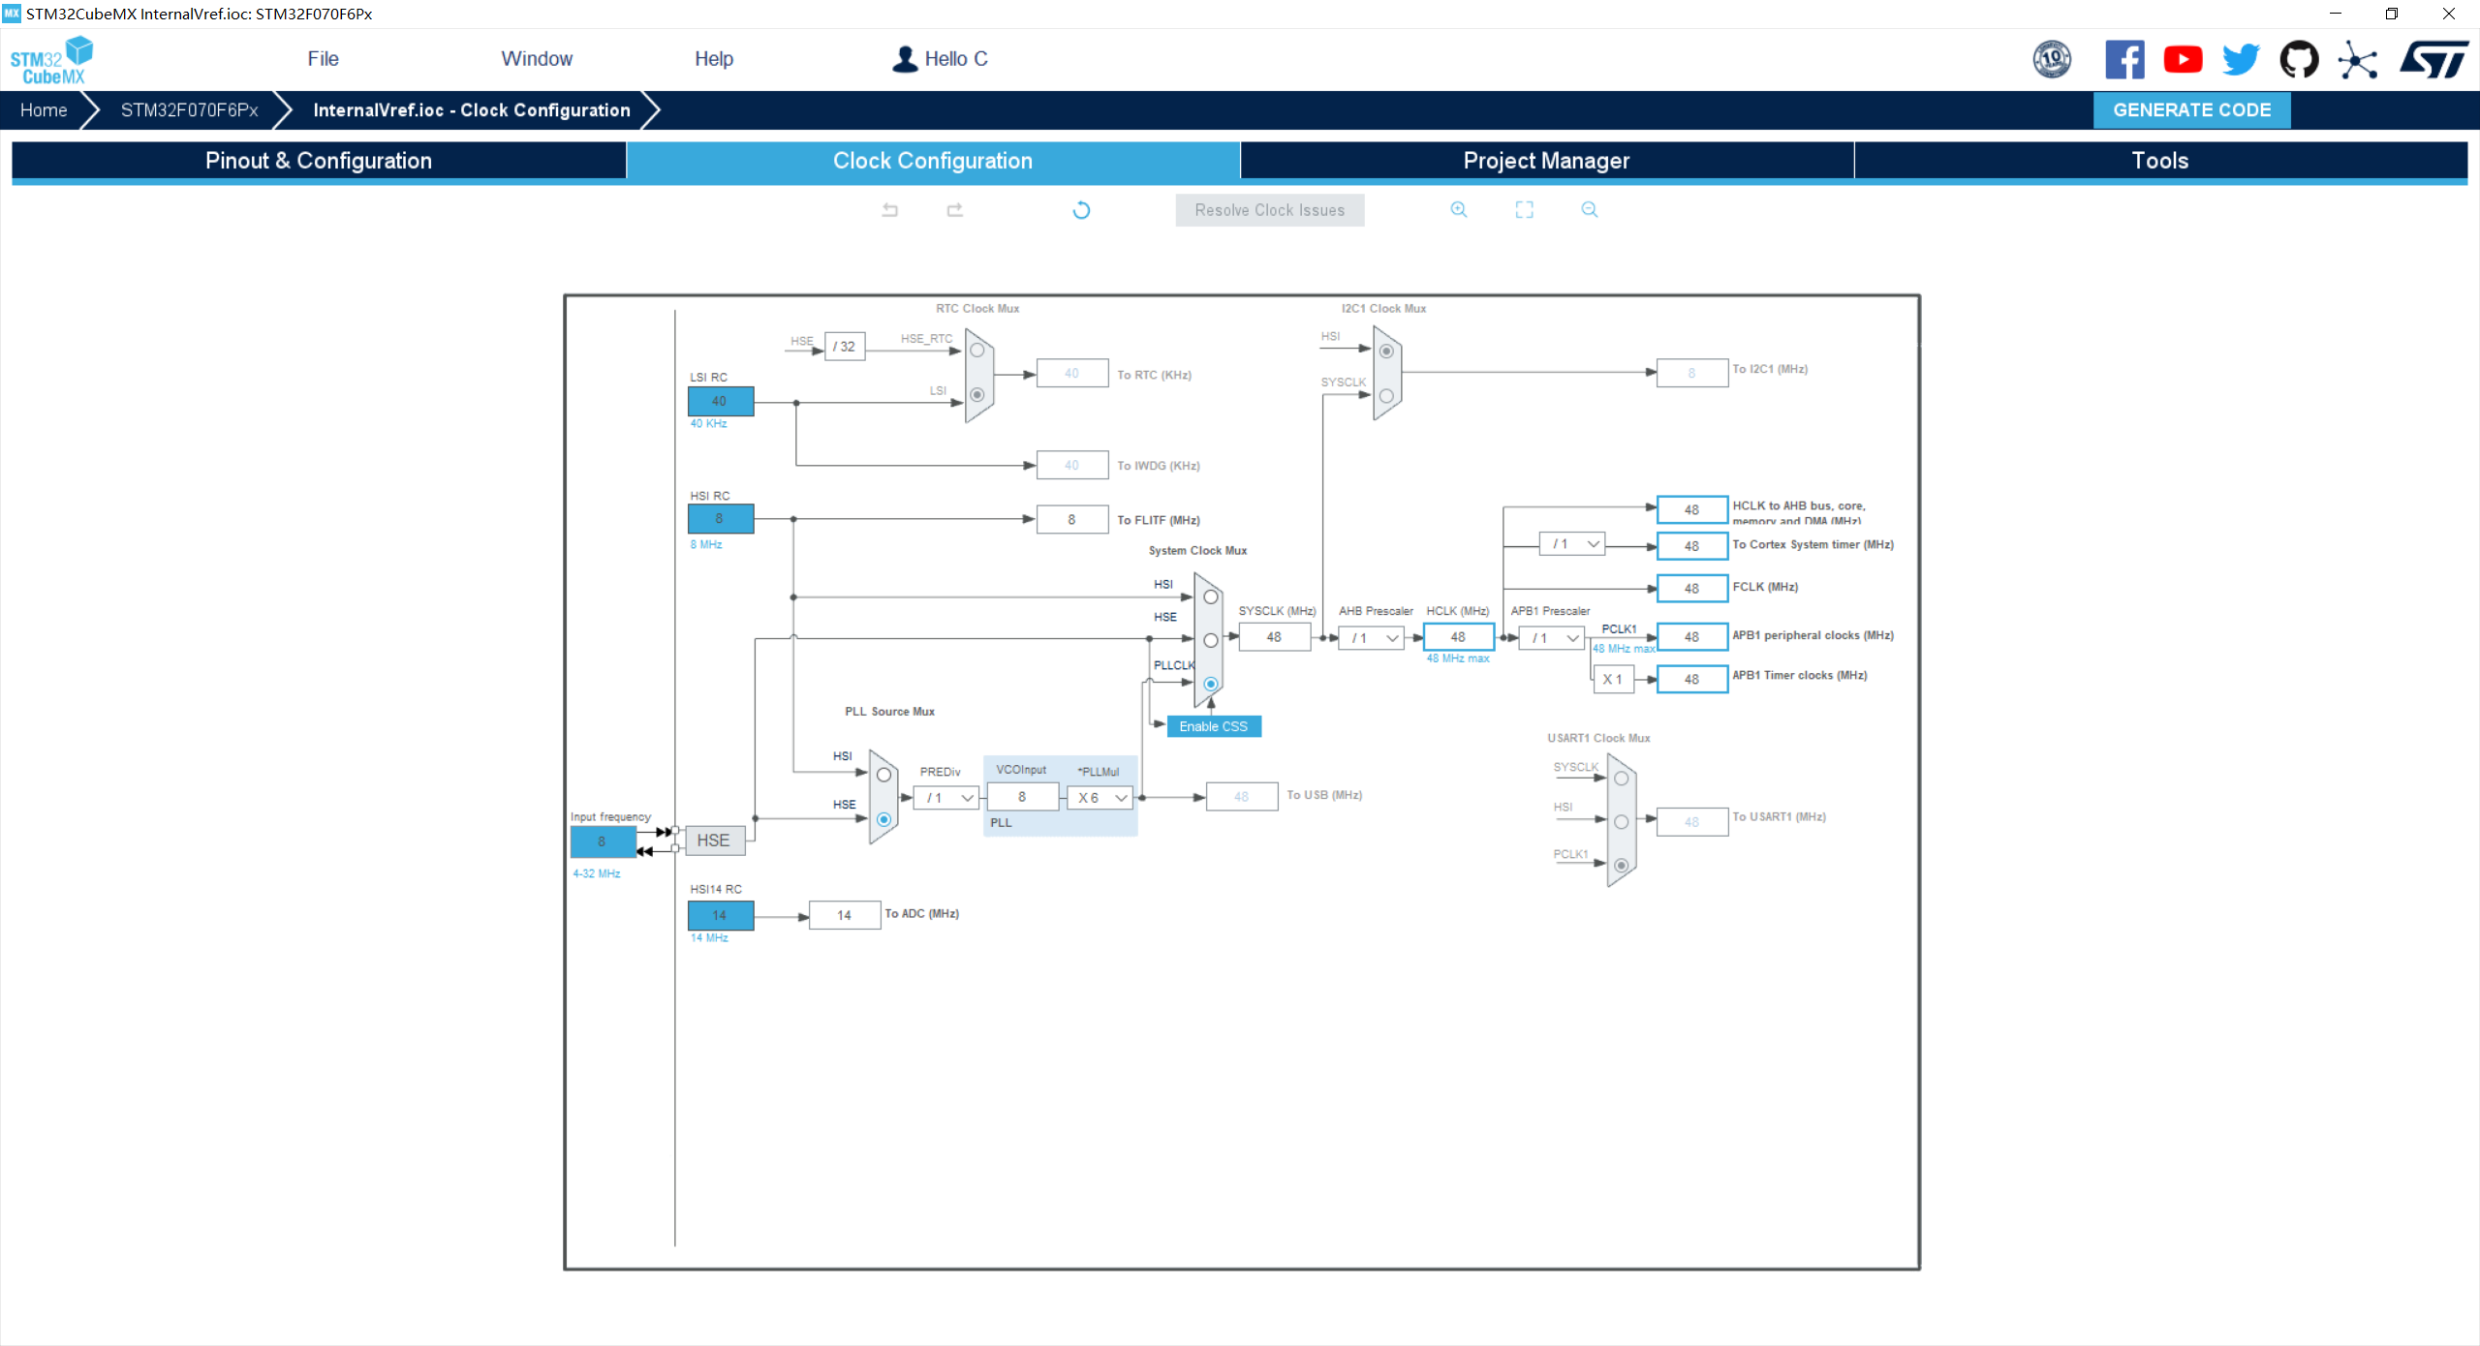Select HSI as PLL Source Mux input
Screen dimensions: 2480x1346
[883, 775]
